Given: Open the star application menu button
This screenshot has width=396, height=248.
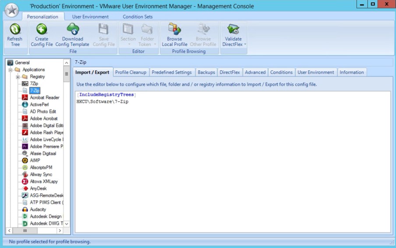Looking at the screenshot, I should [12, 10].
